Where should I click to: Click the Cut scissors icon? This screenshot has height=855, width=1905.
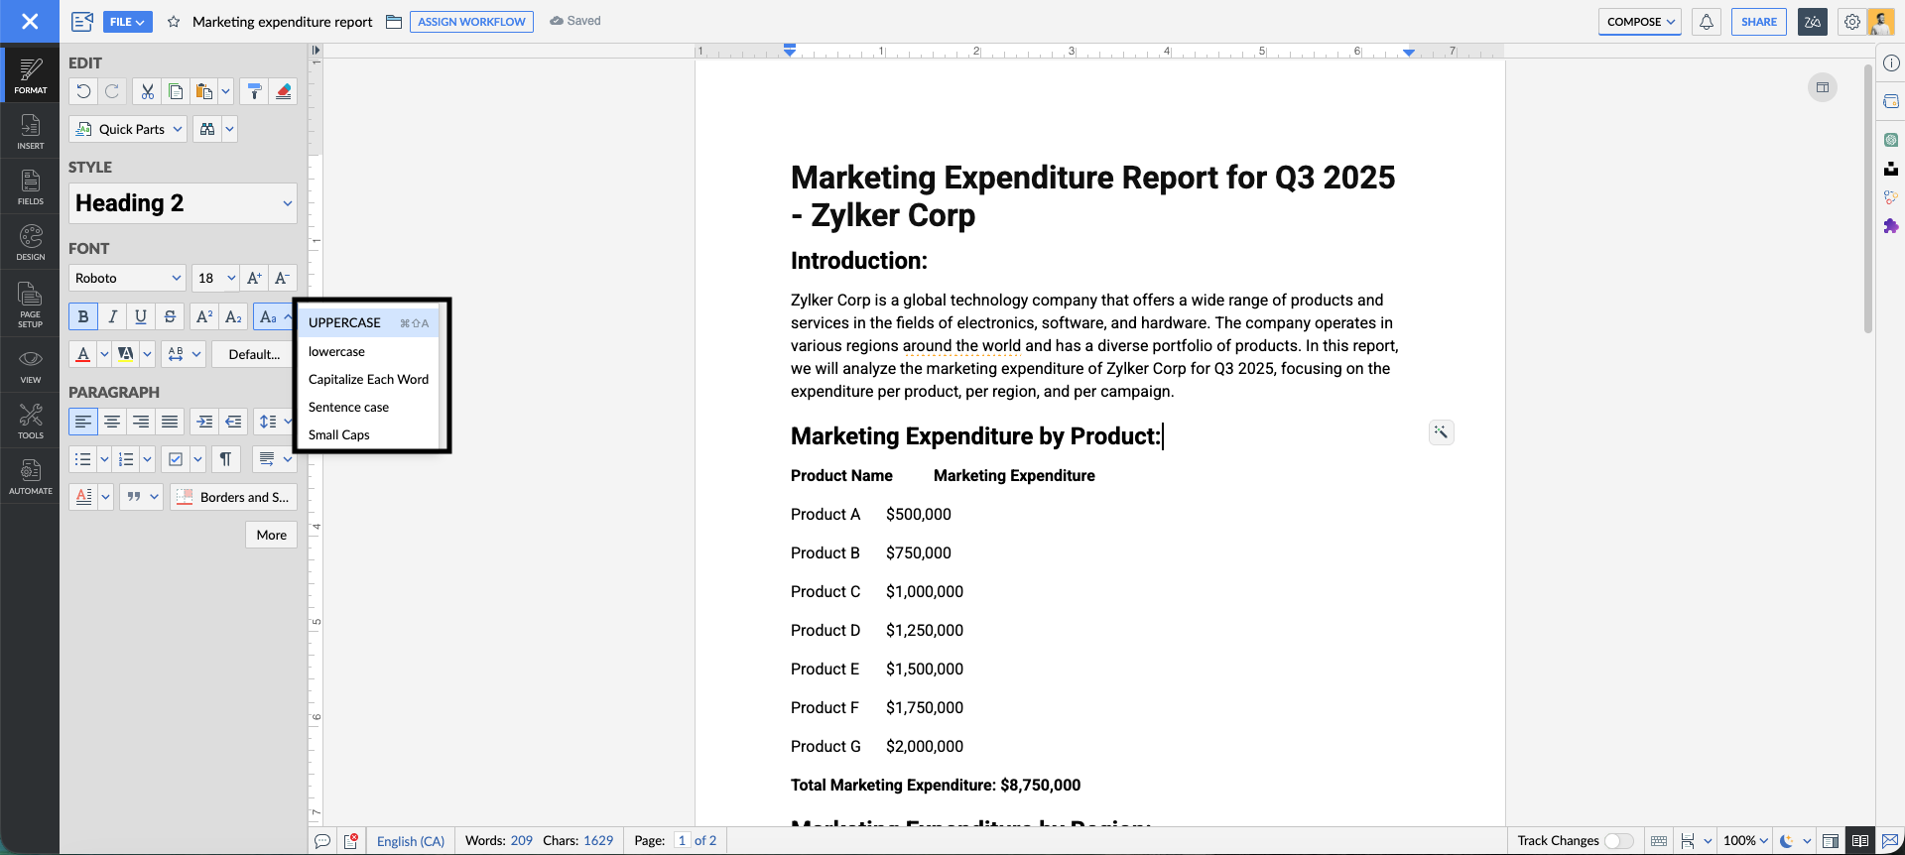[x=147, y=91]
